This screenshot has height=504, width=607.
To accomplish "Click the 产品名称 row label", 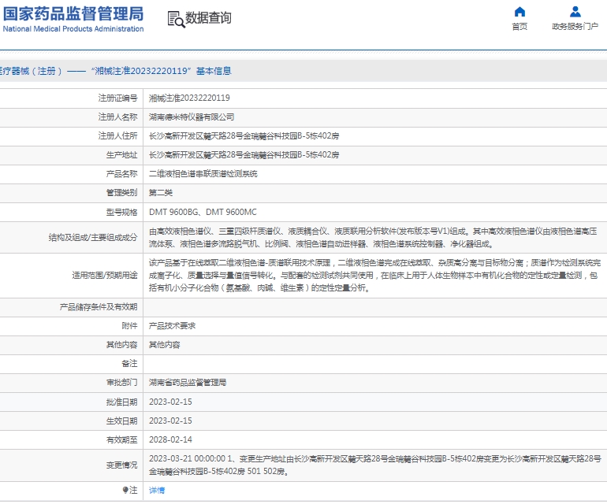I will pyautogui.click(x=122, y=174).
